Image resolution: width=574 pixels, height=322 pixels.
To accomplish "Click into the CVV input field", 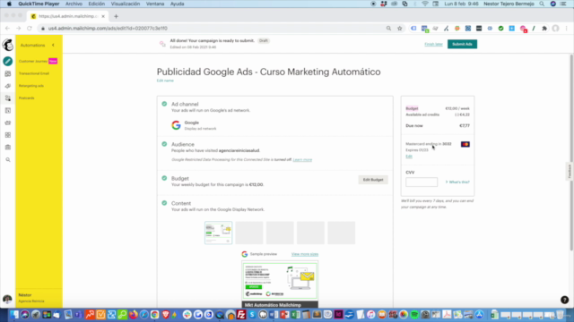I will pyautogui.click(x=422, y=182).
